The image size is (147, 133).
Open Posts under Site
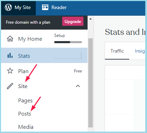click(25, 114)
